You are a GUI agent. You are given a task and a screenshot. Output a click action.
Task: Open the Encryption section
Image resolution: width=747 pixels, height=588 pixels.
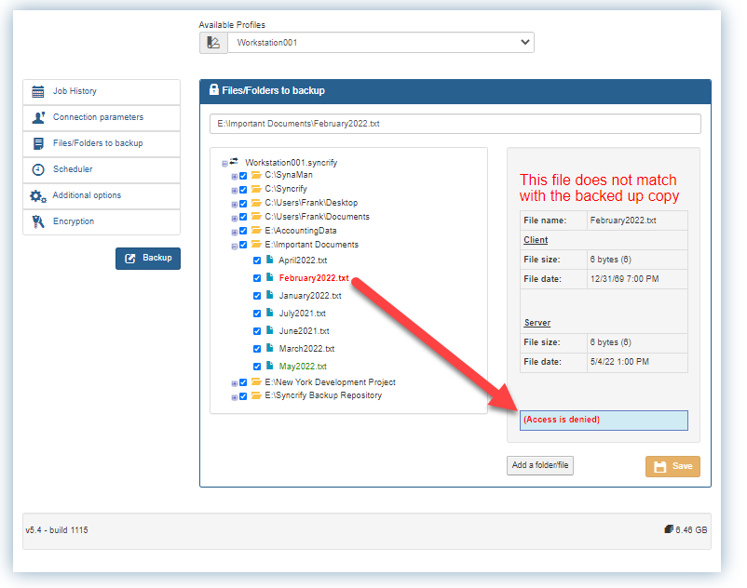(x=102, y=221)
